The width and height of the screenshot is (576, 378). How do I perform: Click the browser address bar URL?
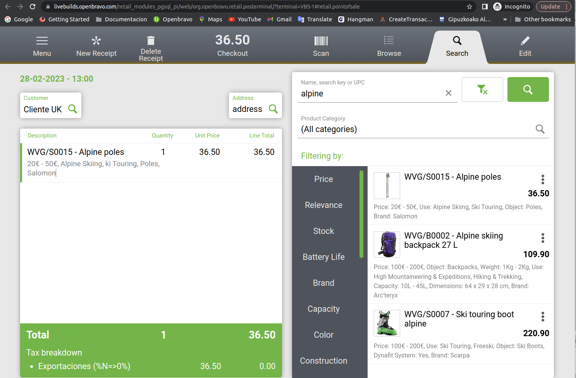207,7
